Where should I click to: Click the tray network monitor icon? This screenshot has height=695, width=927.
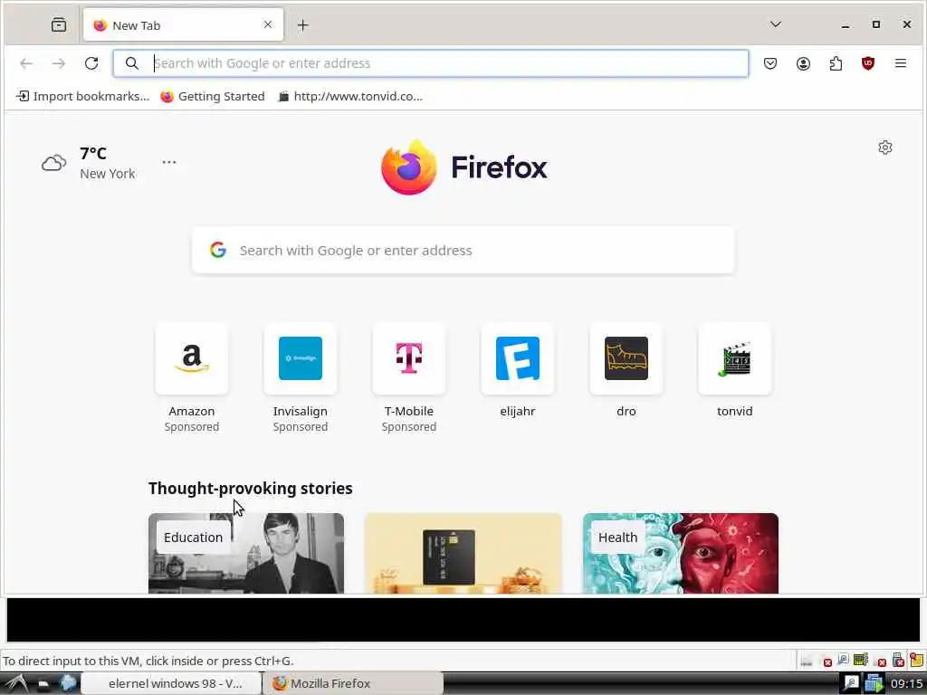click(x=874, y=683)
